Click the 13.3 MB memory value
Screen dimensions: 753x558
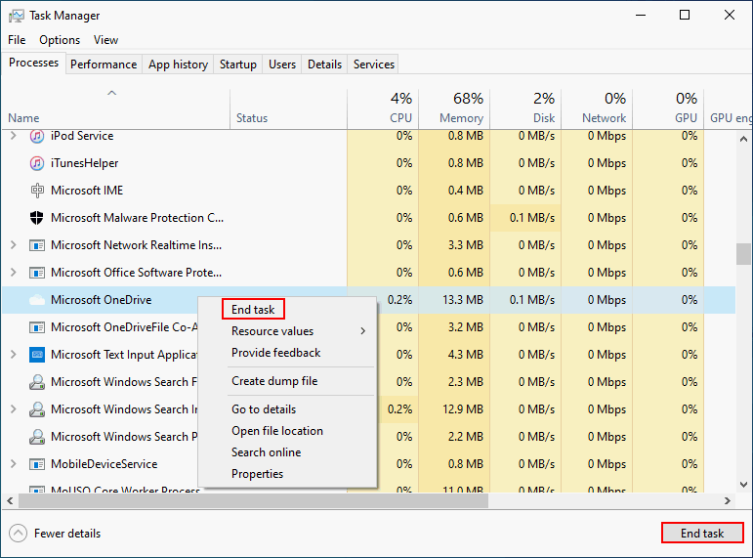463,300
